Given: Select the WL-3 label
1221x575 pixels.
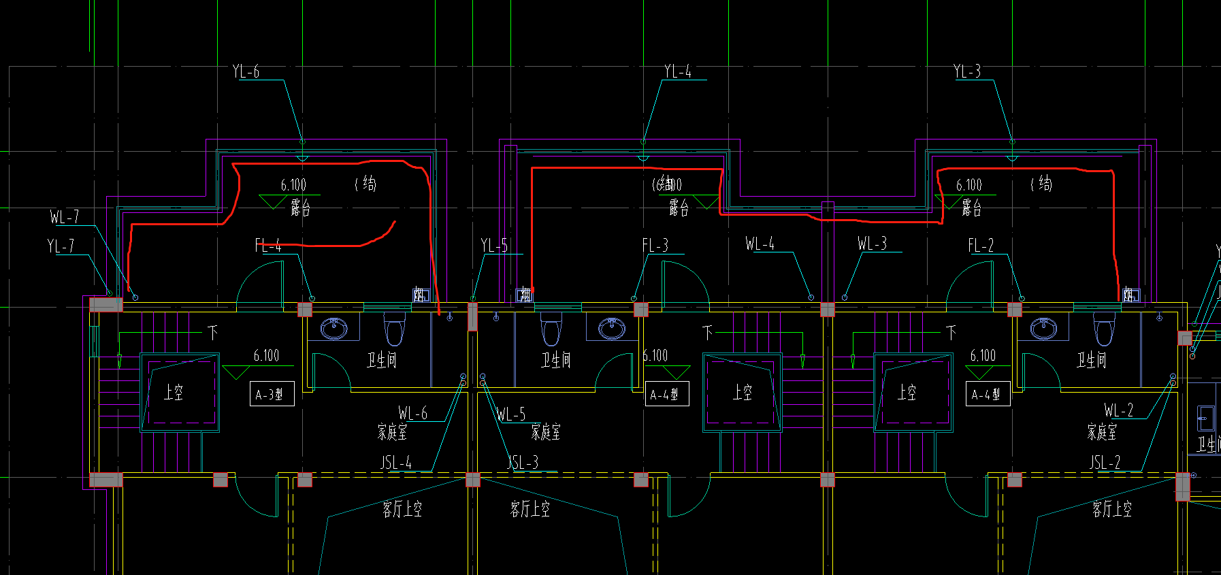Looking at the screenshot, I should pyautogui.click(x=873, y=244).
